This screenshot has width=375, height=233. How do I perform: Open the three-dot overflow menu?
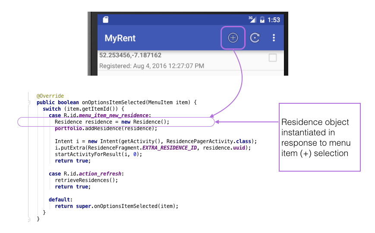[x=274, y=38]
